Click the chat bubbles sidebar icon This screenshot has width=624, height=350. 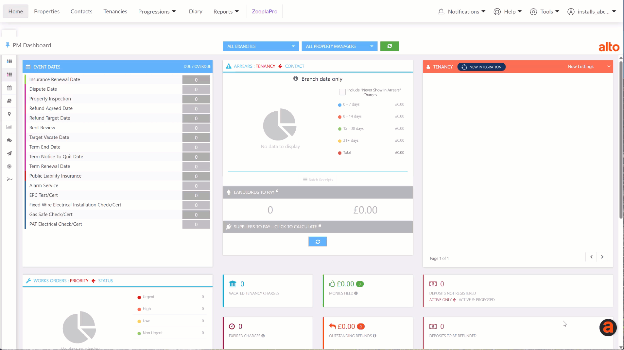tap(9, 140)
